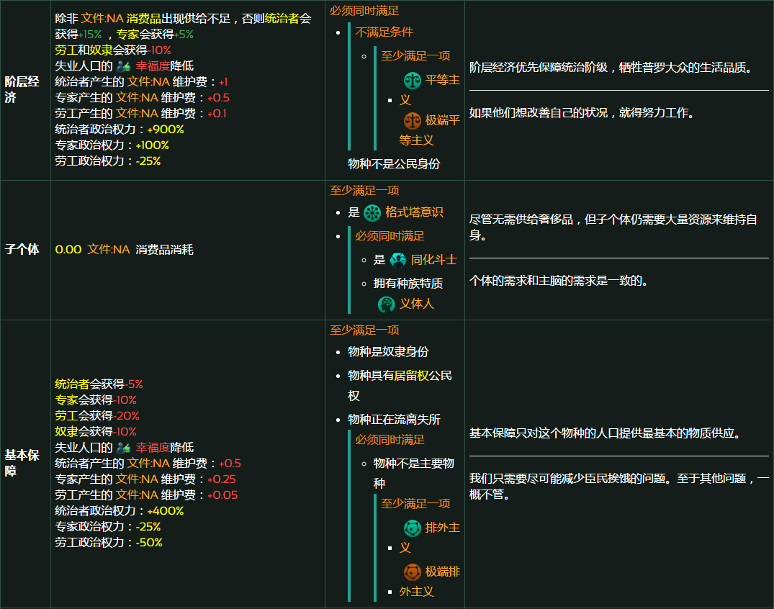774x609 pixels.
Task: Open the 幸福度 link in the 阶层经济 row
Action: (153, 66)
